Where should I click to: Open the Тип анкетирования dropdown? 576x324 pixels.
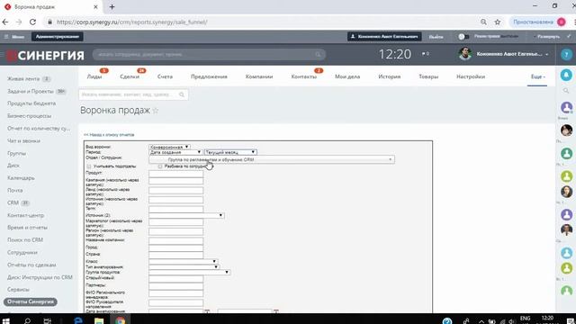click(x=184, y=266)
